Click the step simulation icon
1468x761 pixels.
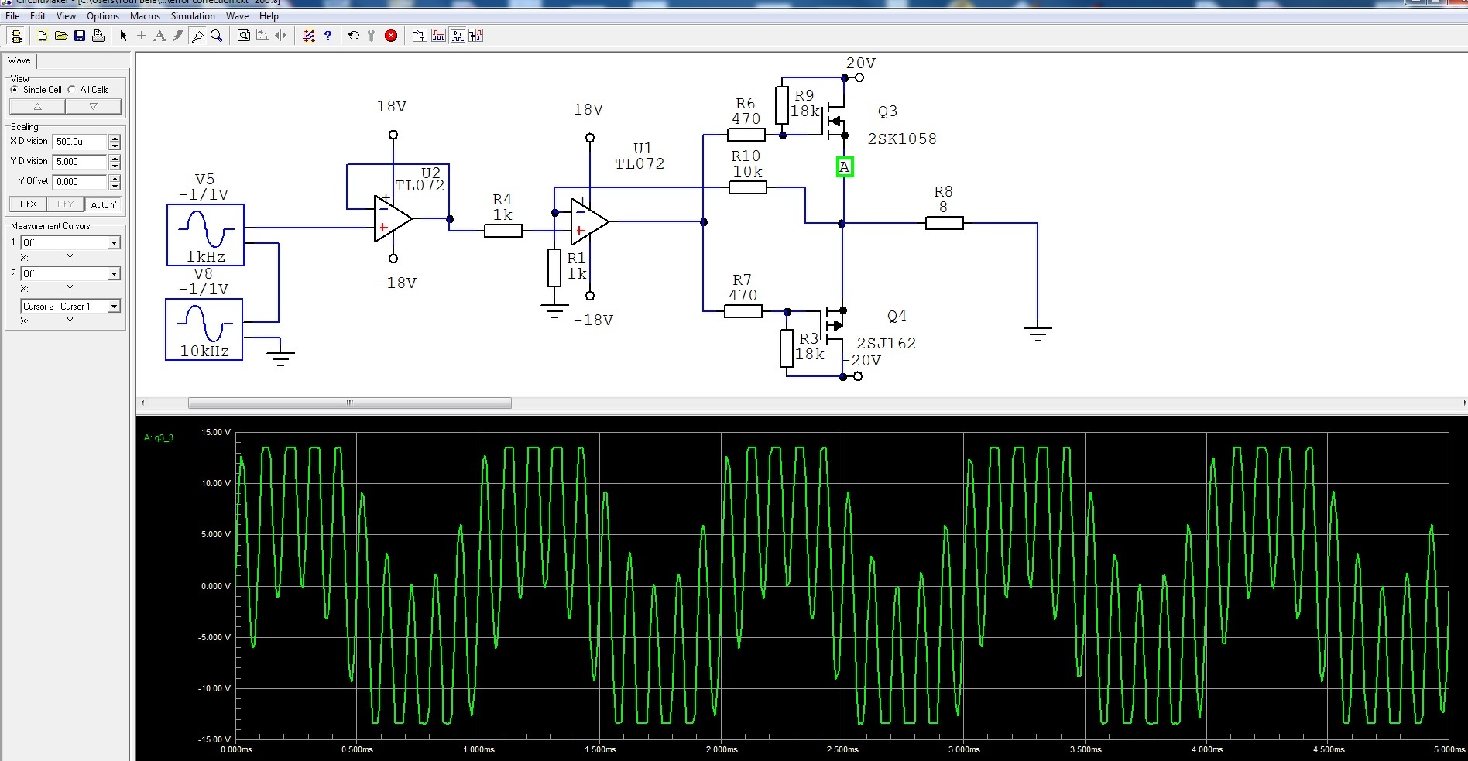[372, 36]
